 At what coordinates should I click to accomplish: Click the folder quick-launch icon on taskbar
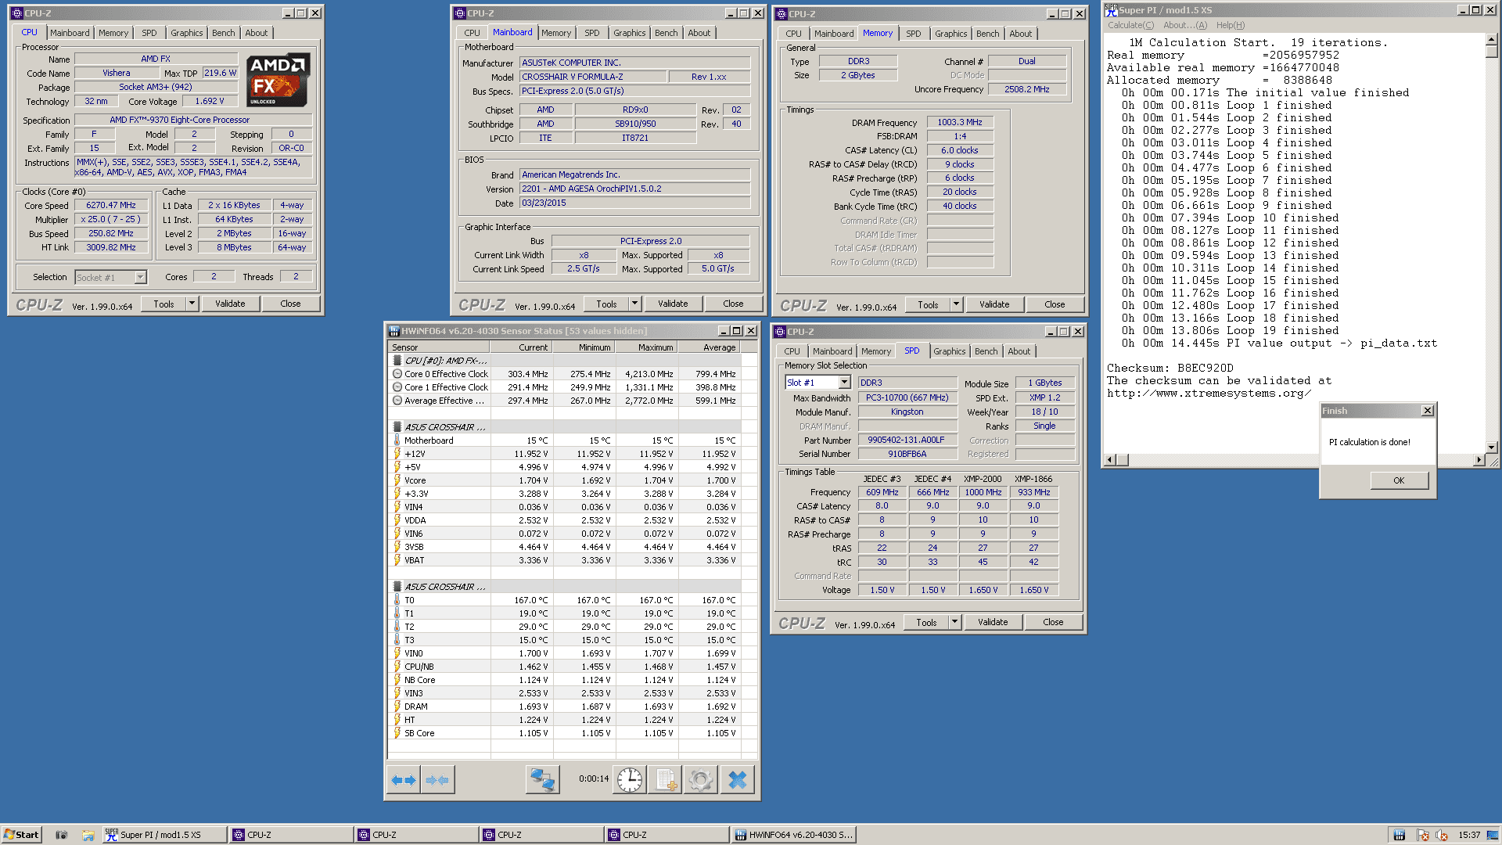[x=88, y=835]
